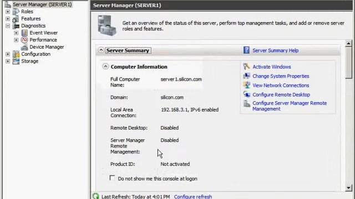Viewport: 355px width, 199px height.
Task: Select Storage in the navigation tree
Action: coord(29,61)
